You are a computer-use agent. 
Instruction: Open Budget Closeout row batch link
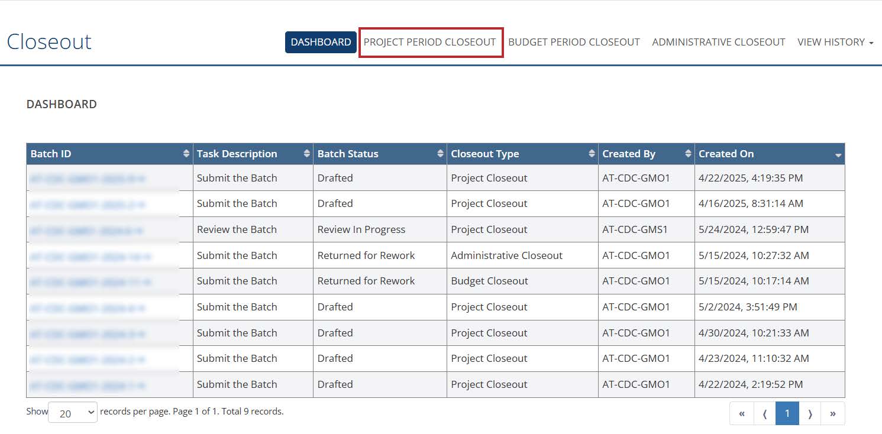point(89,281)
